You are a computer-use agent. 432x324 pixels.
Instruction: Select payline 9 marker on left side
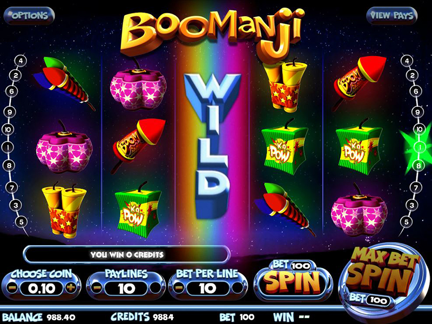click(10, 112)
